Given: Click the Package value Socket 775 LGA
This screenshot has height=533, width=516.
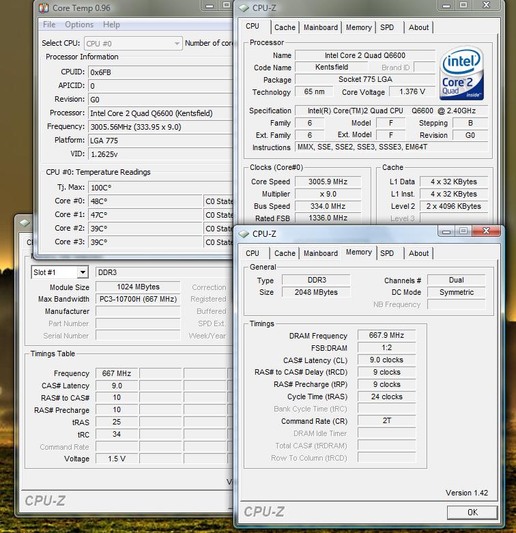Looking at the screenshot, I should 365,80.
